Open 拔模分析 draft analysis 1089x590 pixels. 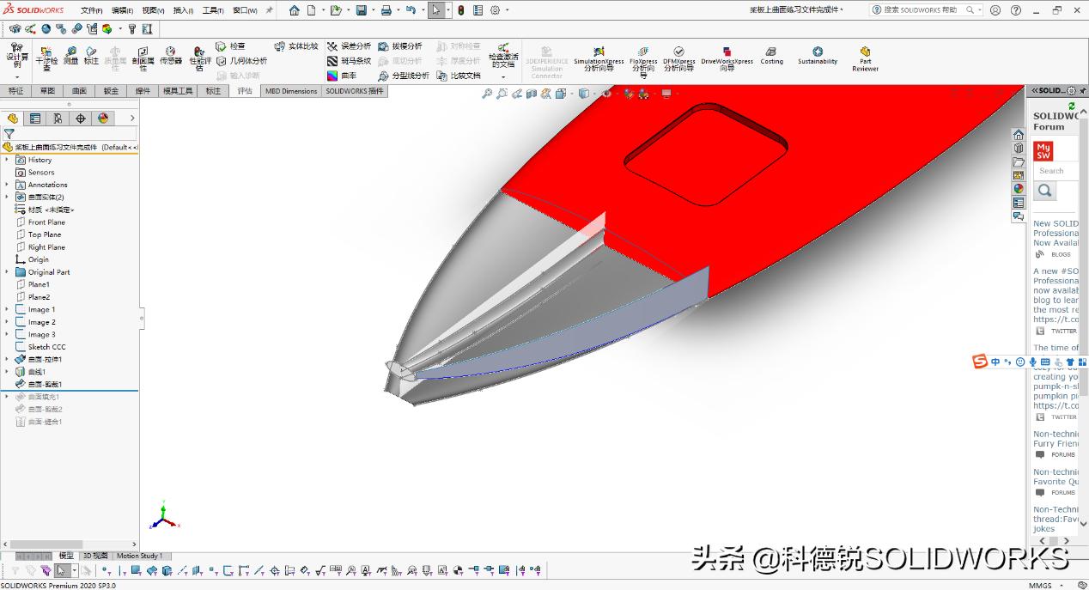[x=400, y=46]
